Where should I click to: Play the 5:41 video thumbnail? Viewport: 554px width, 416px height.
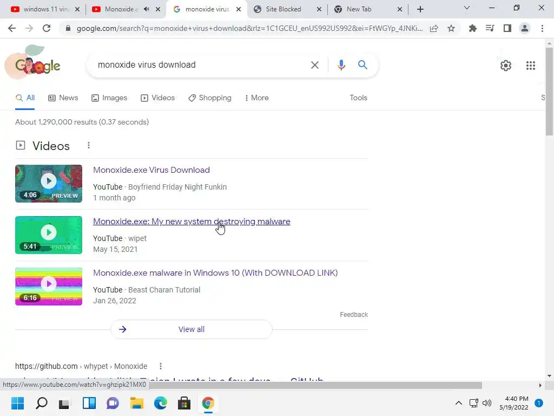(x=48, y=235)
